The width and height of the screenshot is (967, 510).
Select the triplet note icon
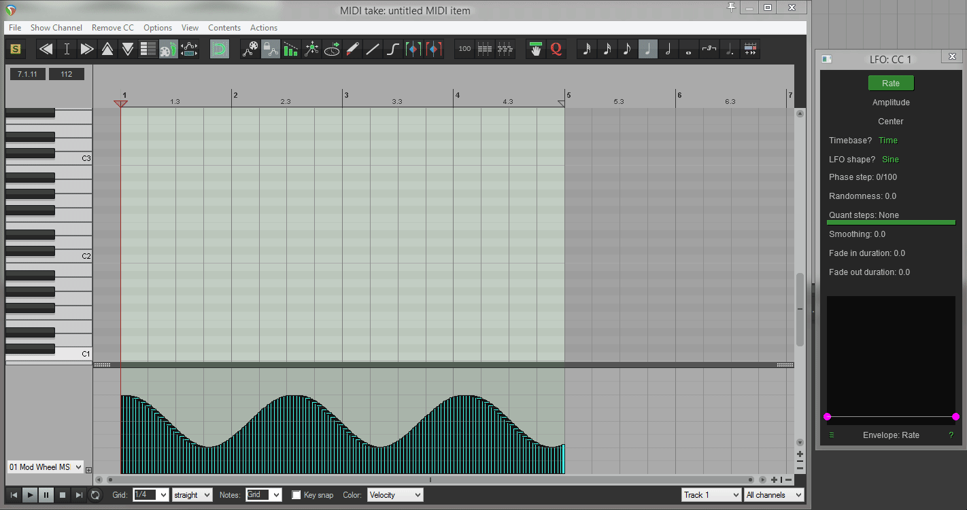tap(709, 49)
